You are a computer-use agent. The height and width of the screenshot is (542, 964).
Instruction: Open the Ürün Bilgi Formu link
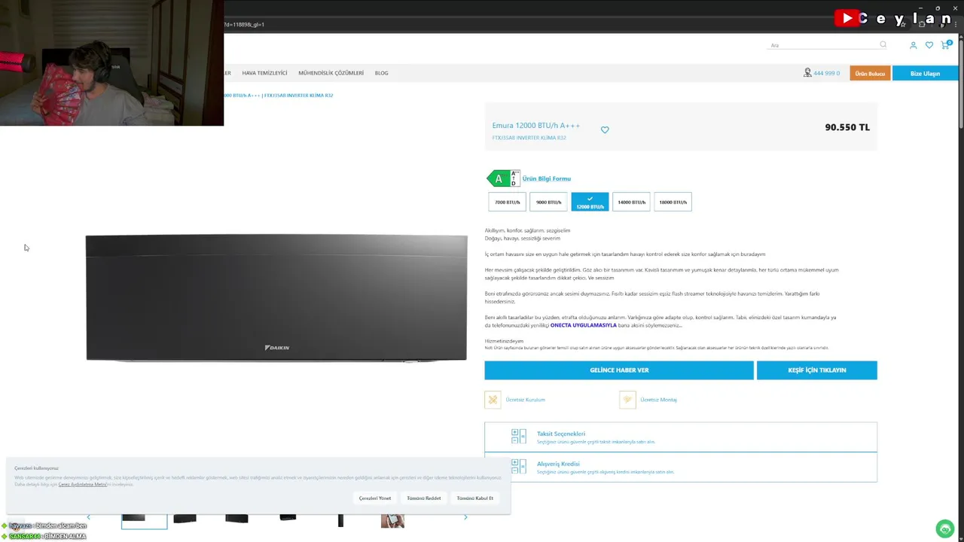[x=547, y=178]
